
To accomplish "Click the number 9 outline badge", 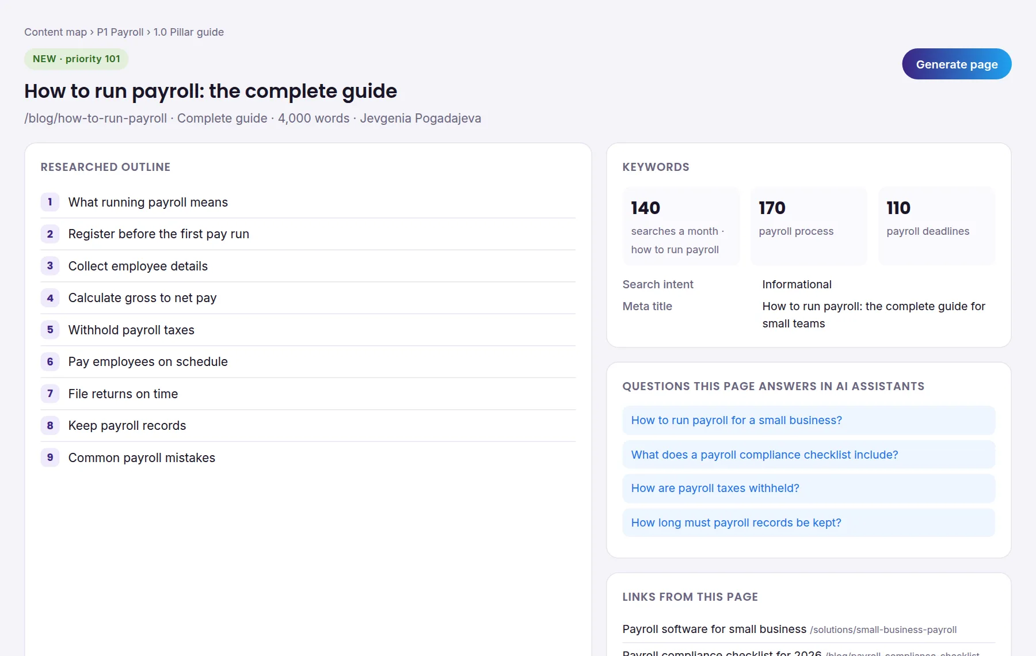I will (50, 457).
